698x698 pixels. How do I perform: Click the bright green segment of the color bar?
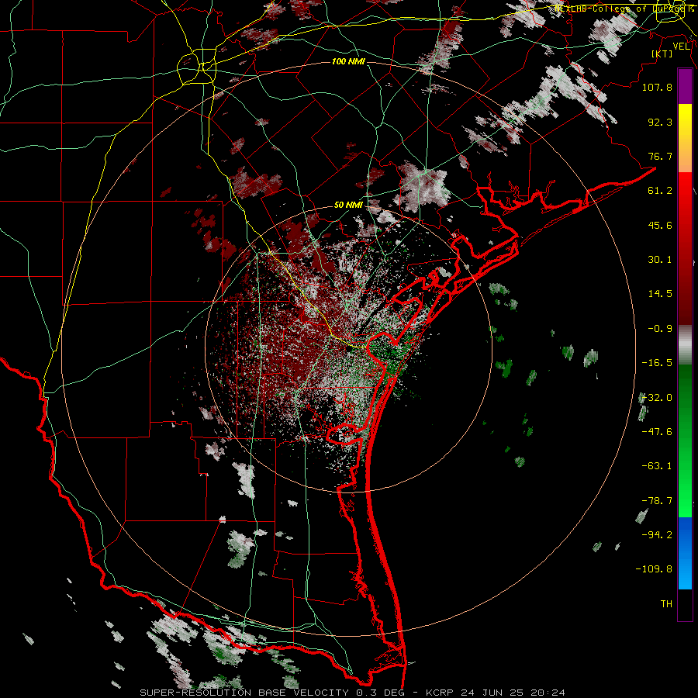[685, 441]
